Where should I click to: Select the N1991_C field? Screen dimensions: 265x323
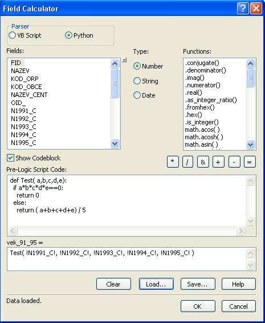pos(23,111)
